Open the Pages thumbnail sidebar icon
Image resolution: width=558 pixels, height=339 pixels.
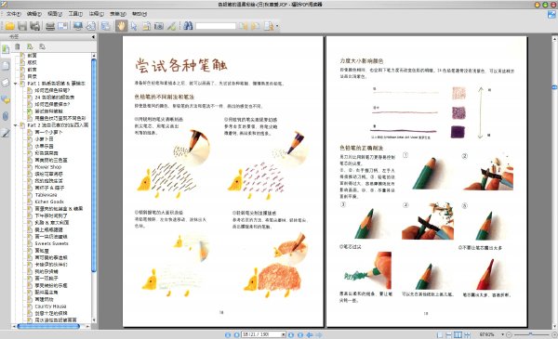pos(6,66)
